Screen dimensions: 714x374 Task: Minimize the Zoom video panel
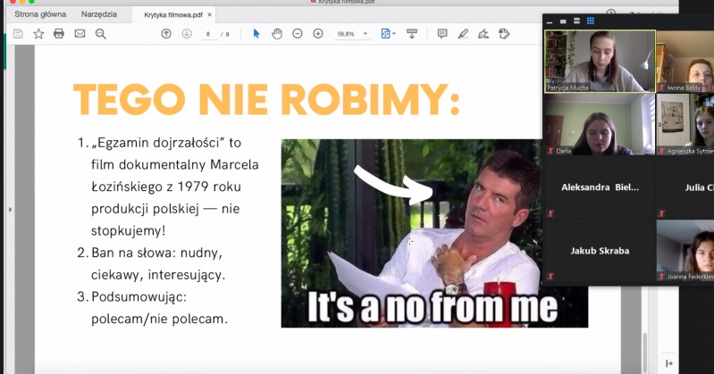550,21
